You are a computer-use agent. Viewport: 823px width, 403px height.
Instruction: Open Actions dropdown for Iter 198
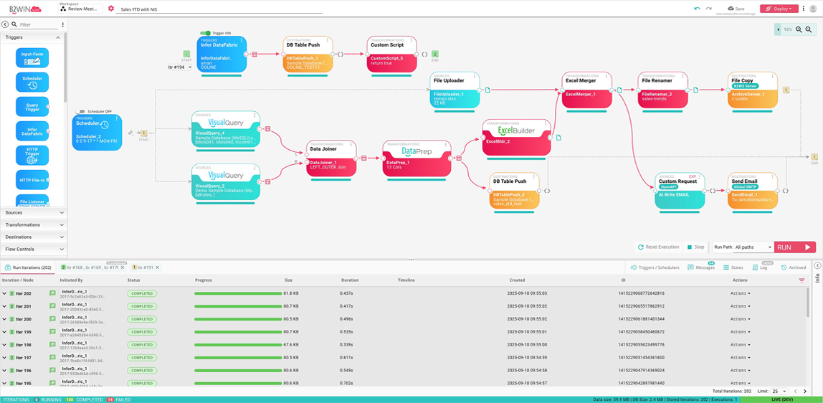(740, 345)
